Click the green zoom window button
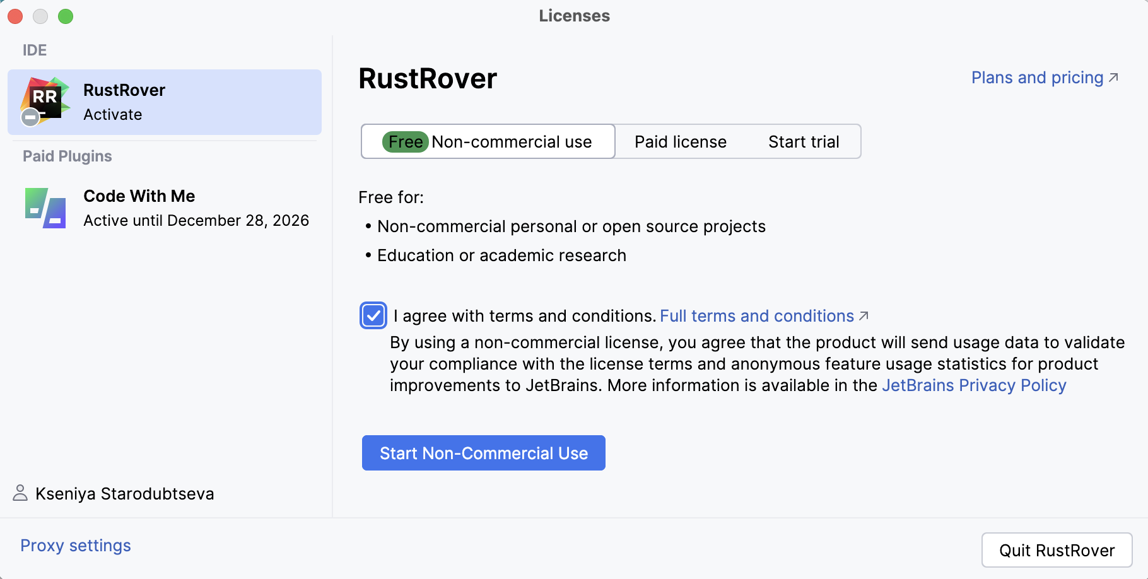 coord(66,16)
